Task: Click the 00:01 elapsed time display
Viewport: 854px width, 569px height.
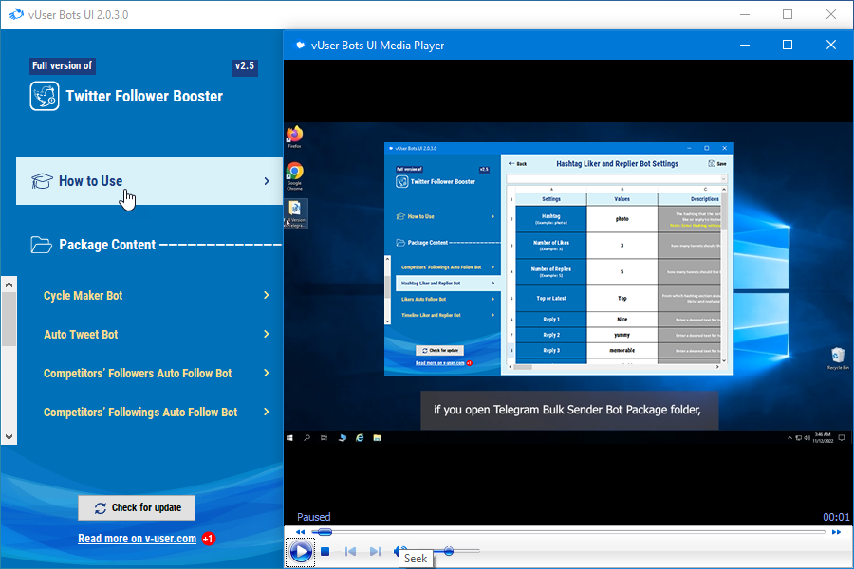Action: click(x=836, y=517)
